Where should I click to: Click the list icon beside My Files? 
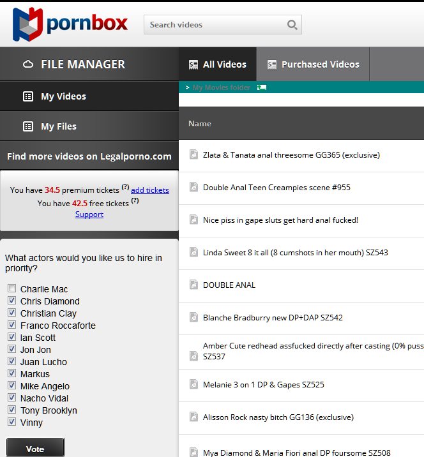28,126
